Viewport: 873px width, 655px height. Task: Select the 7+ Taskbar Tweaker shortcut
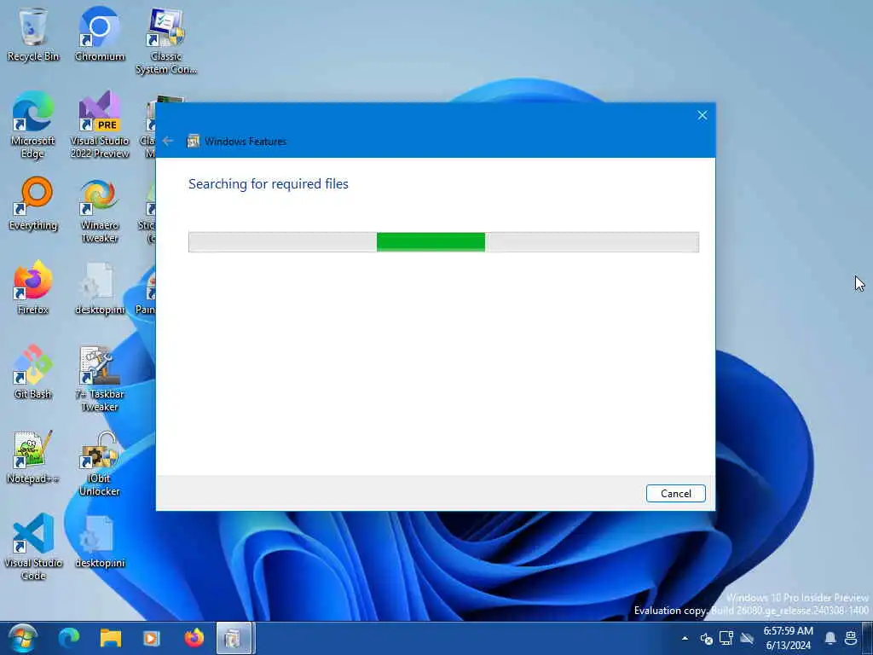click(x=100, y=380)
